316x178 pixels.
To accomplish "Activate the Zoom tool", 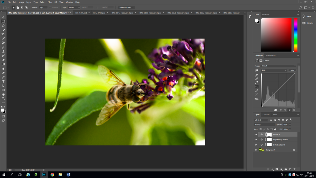I will [x=3, y=98].
